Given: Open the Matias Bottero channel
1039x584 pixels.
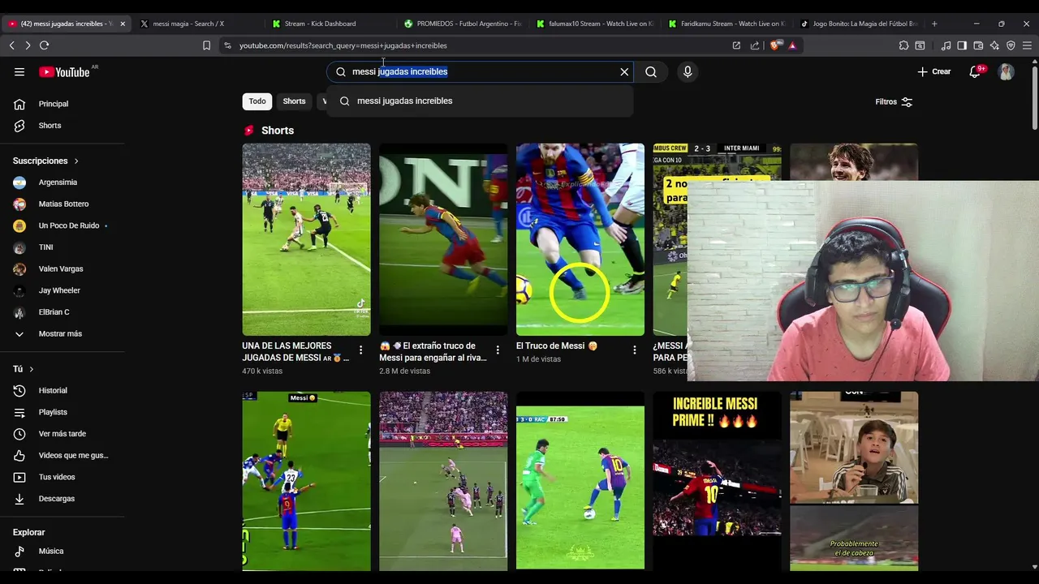Looking at the screenshot, I should pos(63,204).
